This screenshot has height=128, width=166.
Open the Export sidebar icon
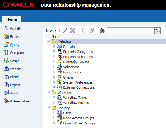click(x=6, y=85)
